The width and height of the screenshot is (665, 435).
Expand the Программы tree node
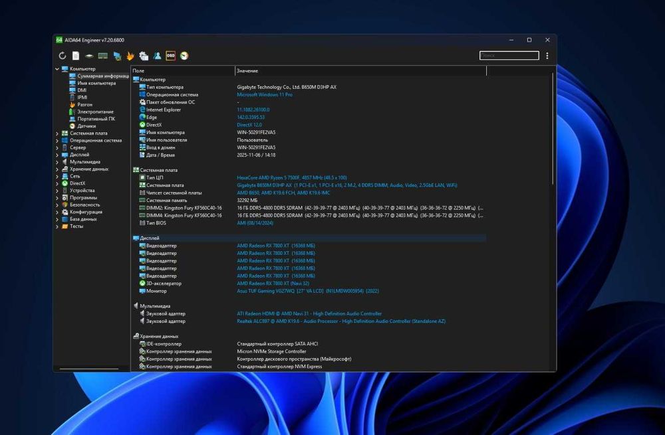pyautogui.click(x=57, y=198)
